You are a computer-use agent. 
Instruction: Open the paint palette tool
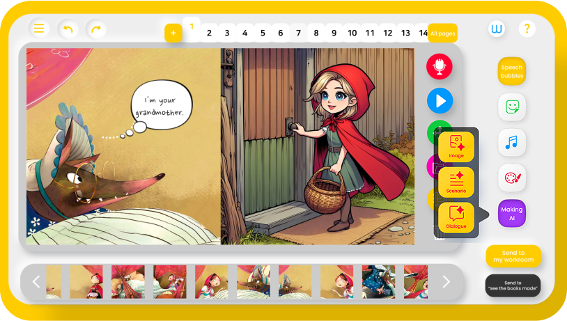(512, 178)
